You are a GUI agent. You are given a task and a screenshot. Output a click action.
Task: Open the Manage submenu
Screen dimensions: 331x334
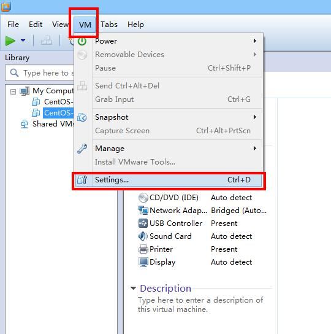pos(169,149)
